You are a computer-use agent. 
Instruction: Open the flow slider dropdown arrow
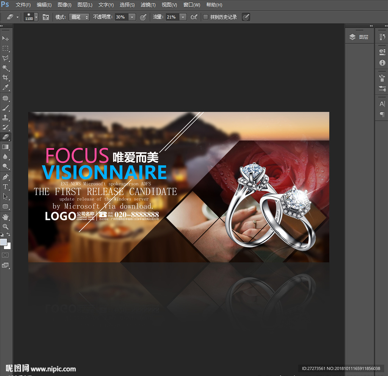point(183,17)
